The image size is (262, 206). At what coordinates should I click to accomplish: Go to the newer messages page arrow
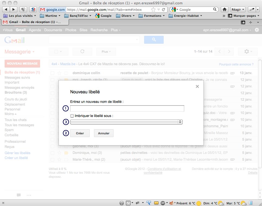(x=219, y=52)
